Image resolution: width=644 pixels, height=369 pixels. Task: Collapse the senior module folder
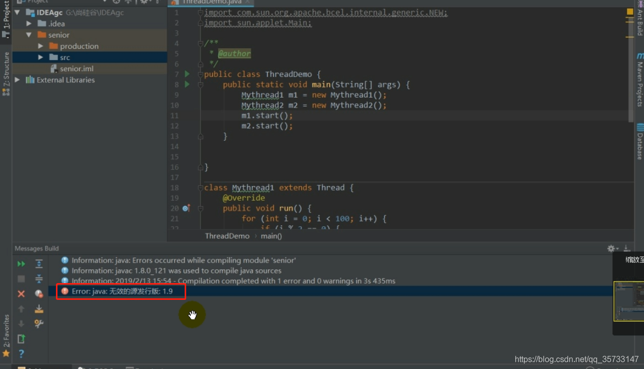click(x=29, y=35)
